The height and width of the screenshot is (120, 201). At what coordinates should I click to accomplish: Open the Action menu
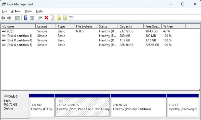[16, 11]
